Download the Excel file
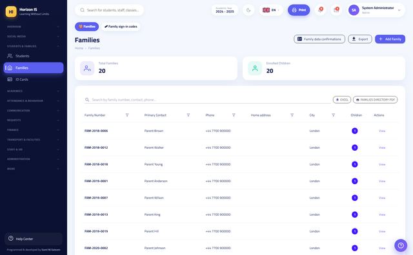 click(x=342, y=100)
